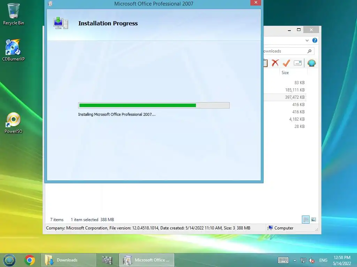The image size is (357, 267).
Task: Launch Google Chrome from the taskbar
Action: 30,260
